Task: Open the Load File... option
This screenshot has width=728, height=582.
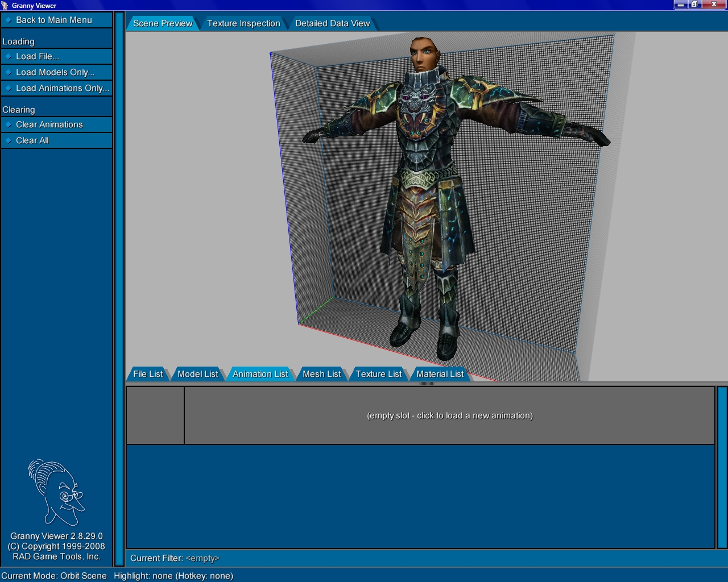Action: [x=57, y=56]
